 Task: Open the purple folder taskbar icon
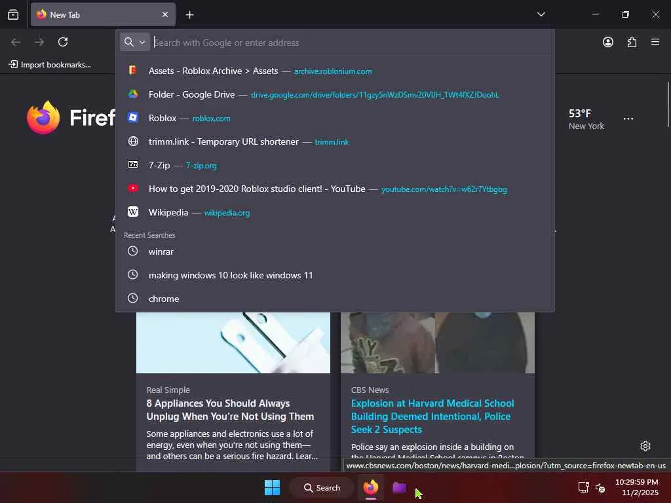coord(399,487)
